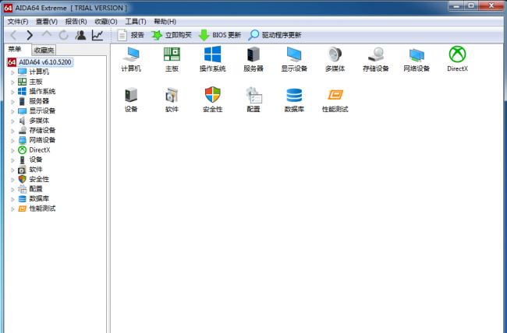Image resolution: width=507 pixels, height=333 pixels.
Task: Open the 软件 software icon in main pane
Action: (172, 100)
